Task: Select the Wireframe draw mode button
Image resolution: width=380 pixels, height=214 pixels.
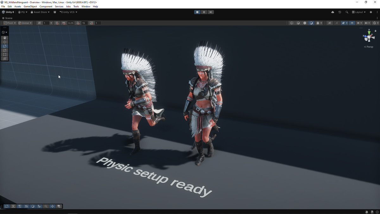Action: click(x=292, y=23)
